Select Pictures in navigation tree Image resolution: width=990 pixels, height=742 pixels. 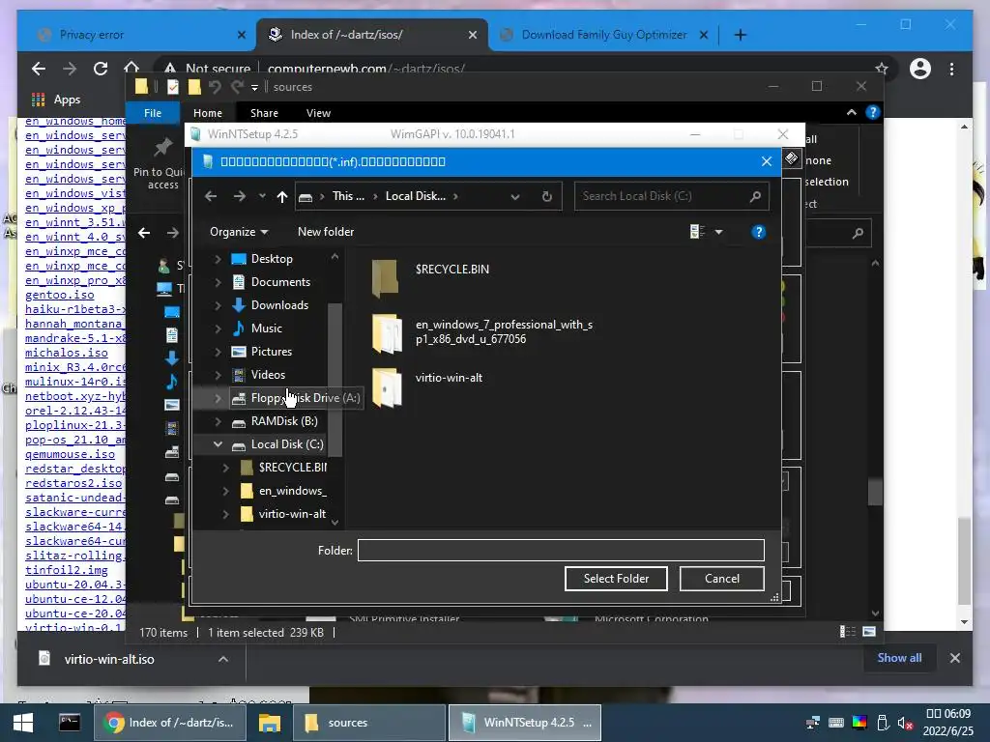click(x=272, y=352)
